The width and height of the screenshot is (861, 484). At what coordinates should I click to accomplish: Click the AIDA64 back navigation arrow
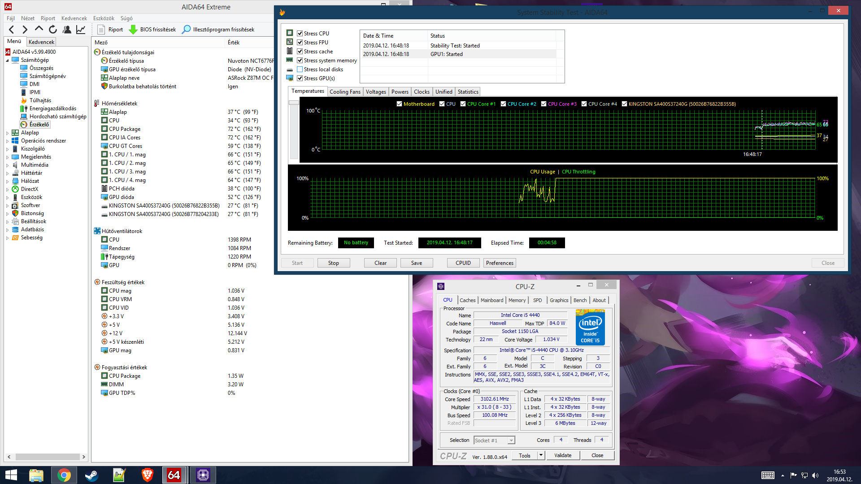(x=12, y=30)
